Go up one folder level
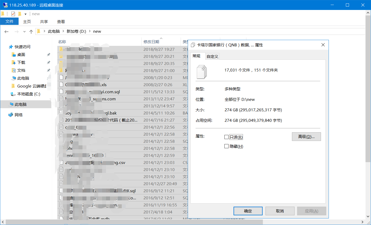The image size is (371, 225). pos(31,31)
